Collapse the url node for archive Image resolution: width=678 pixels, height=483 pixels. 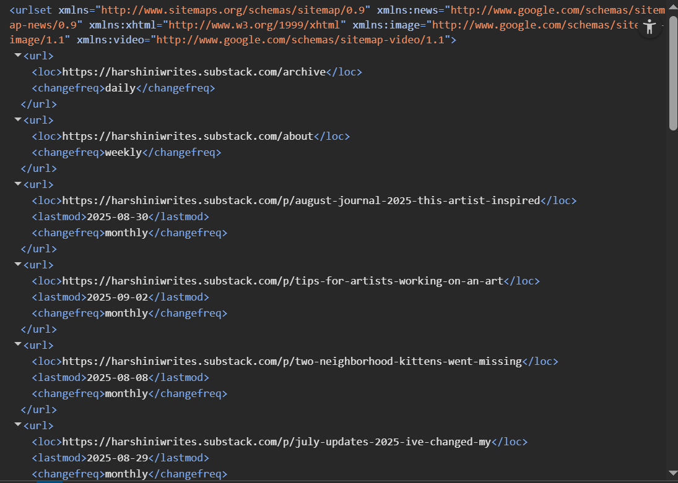point(18,55)
